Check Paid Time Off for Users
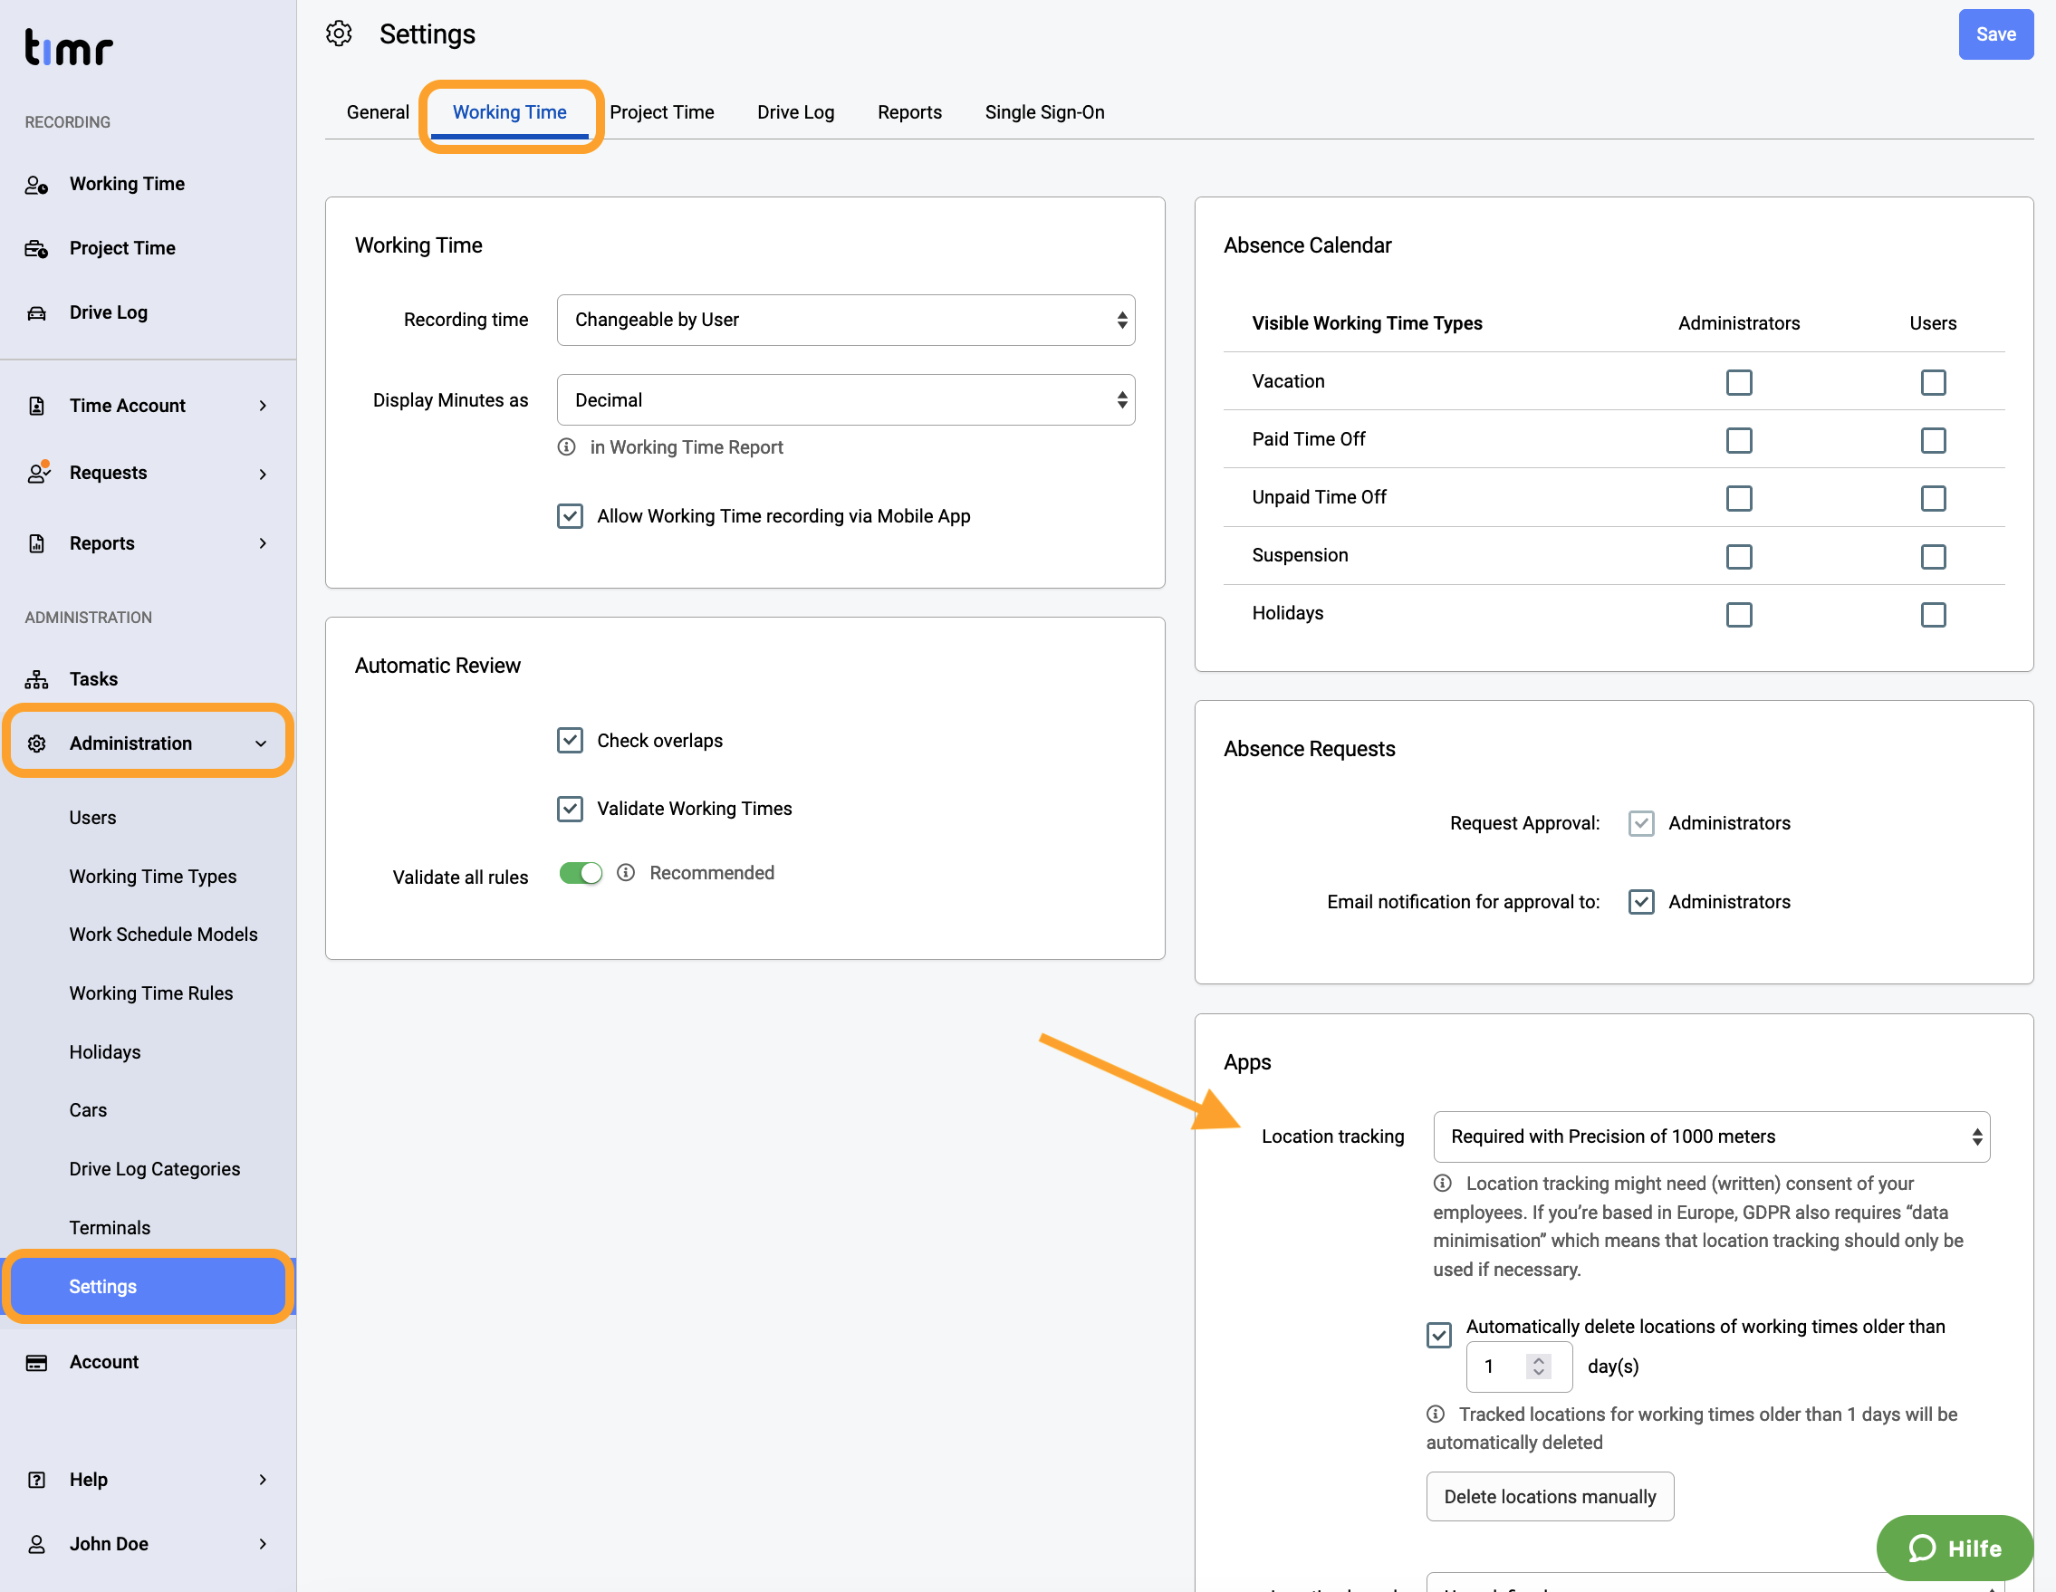The width and height of the screenshot is (2056, 1592). (1934, 441)
